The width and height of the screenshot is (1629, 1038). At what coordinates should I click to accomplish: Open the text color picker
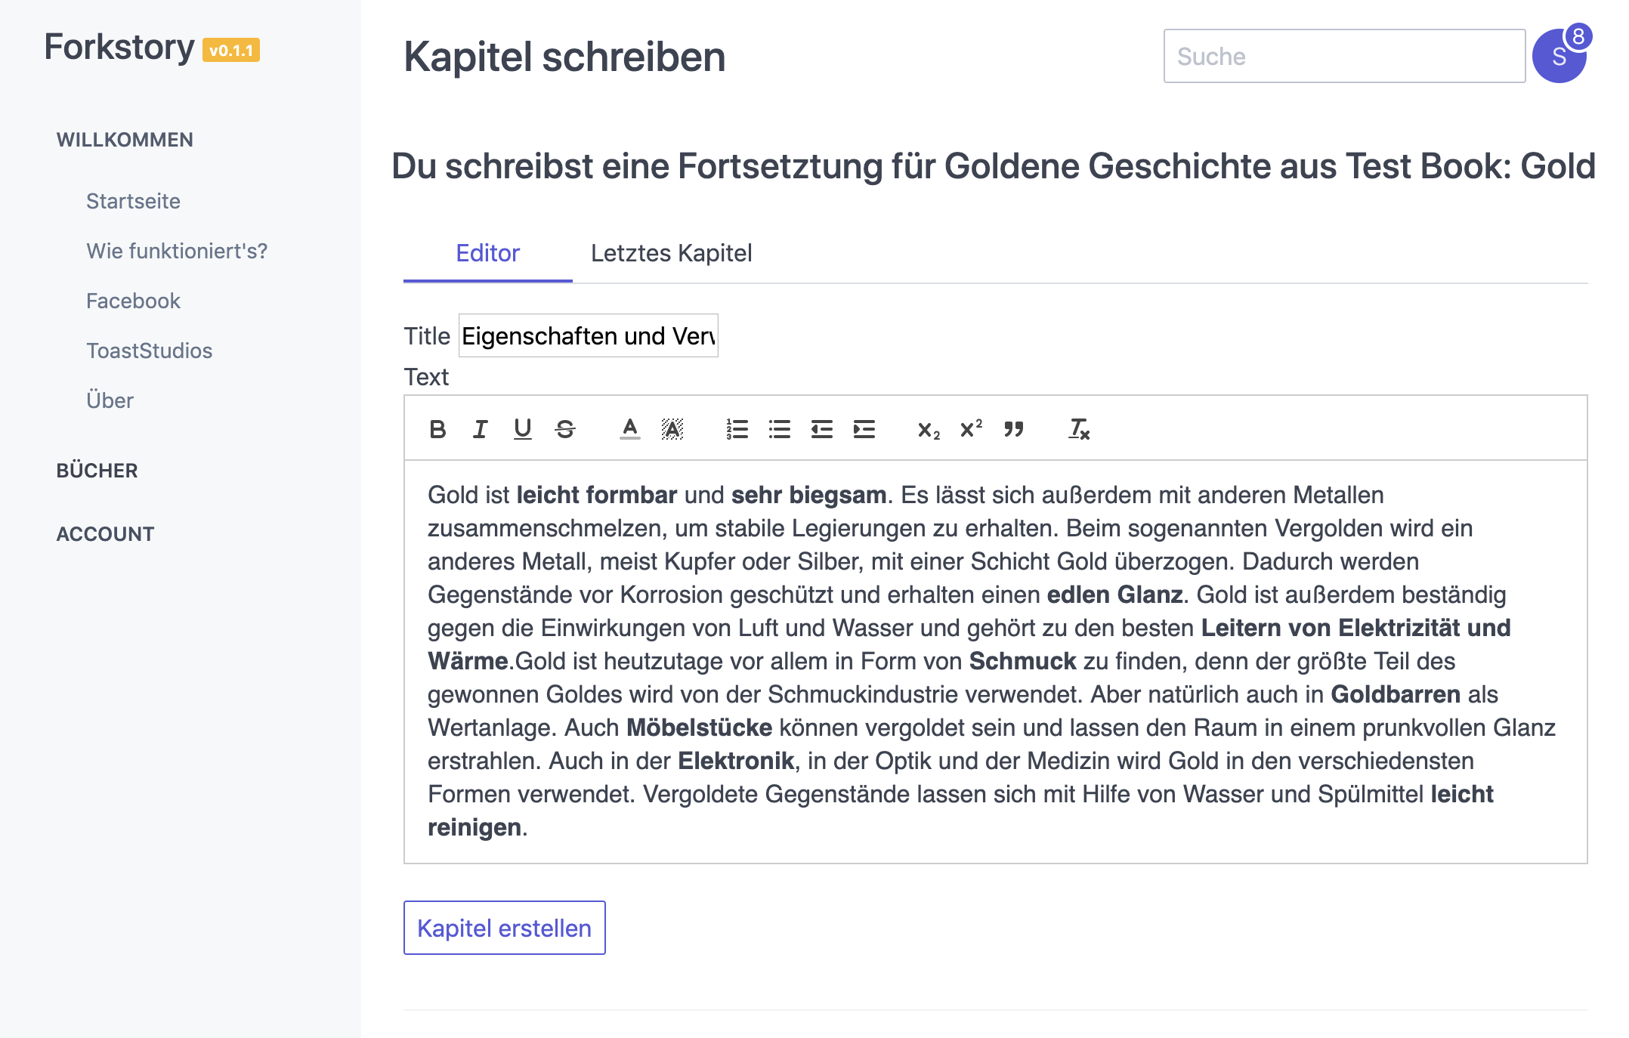(629, 429)
